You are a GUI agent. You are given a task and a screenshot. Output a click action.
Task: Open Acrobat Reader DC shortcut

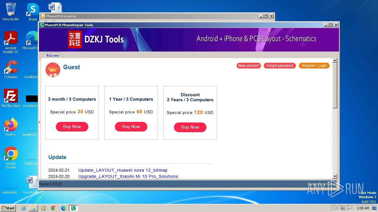pyautogui.click(x=11, y=42)
